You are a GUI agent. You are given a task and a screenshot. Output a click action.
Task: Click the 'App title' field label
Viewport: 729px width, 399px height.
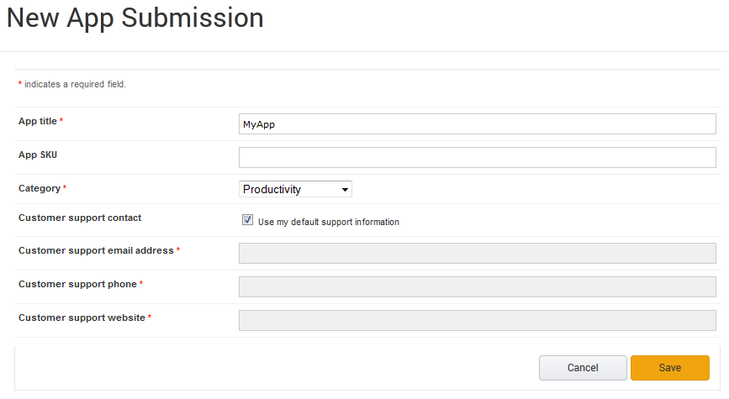coord(38,121)
